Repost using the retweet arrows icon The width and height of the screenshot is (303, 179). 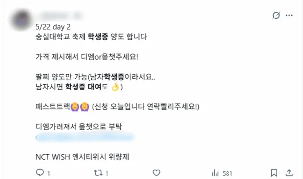[x=98, y=173]
